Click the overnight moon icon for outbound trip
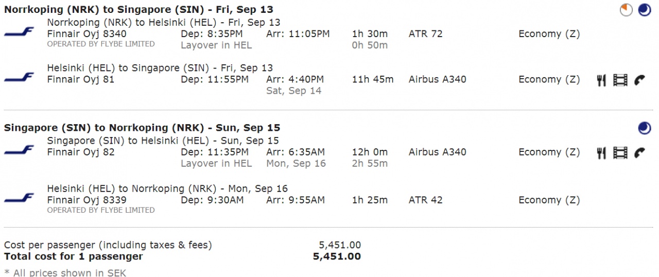659x277 pixels. 645,10
